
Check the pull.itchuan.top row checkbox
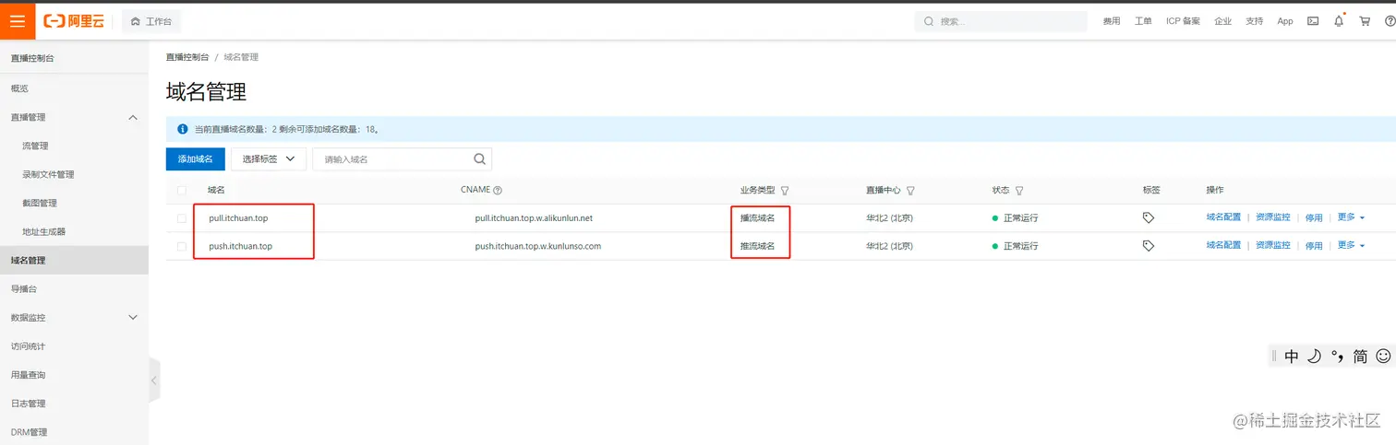tap(182, 218)
